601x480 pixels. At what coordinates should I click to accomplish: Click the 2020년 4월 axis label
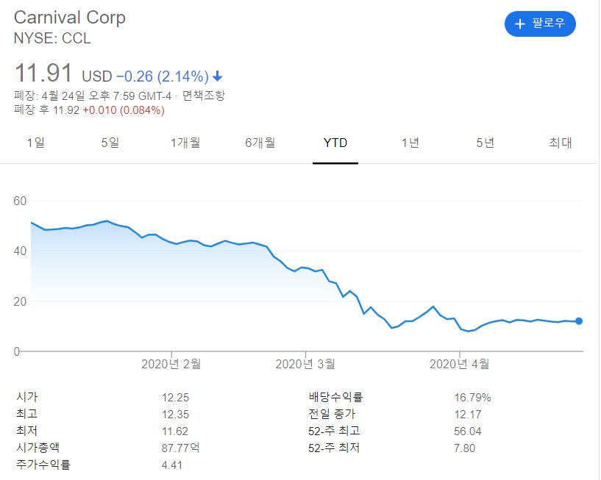point(459,364)
